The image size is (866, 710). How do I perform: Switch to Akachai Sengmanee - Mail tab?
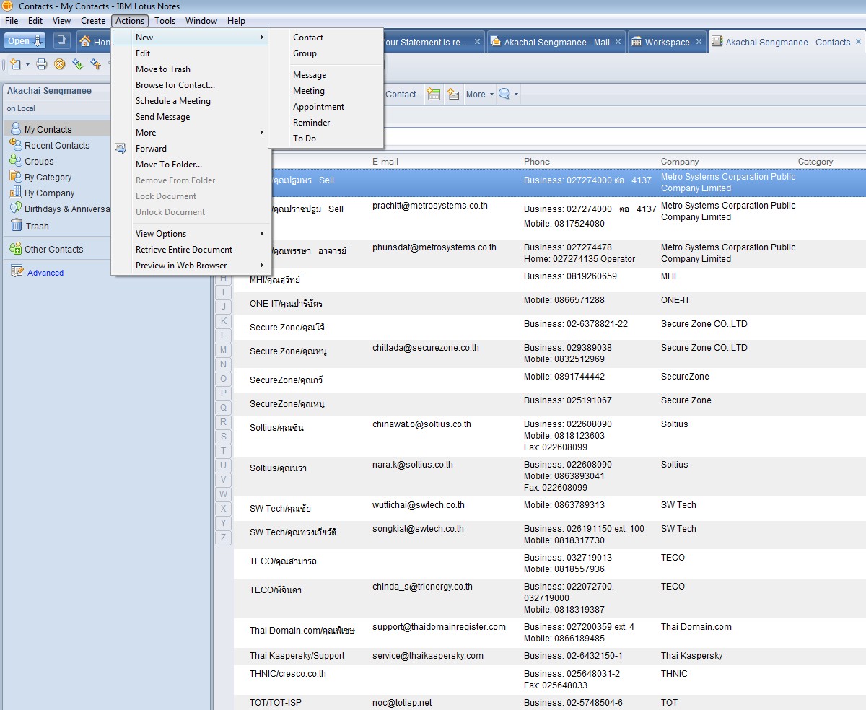click(557, 42)
